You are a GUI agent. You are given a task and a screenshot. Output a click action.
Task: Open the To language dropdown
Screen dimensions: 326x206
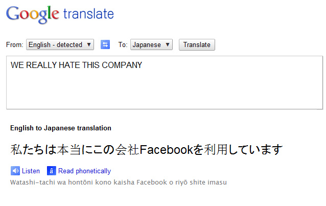tap(151, 44)
